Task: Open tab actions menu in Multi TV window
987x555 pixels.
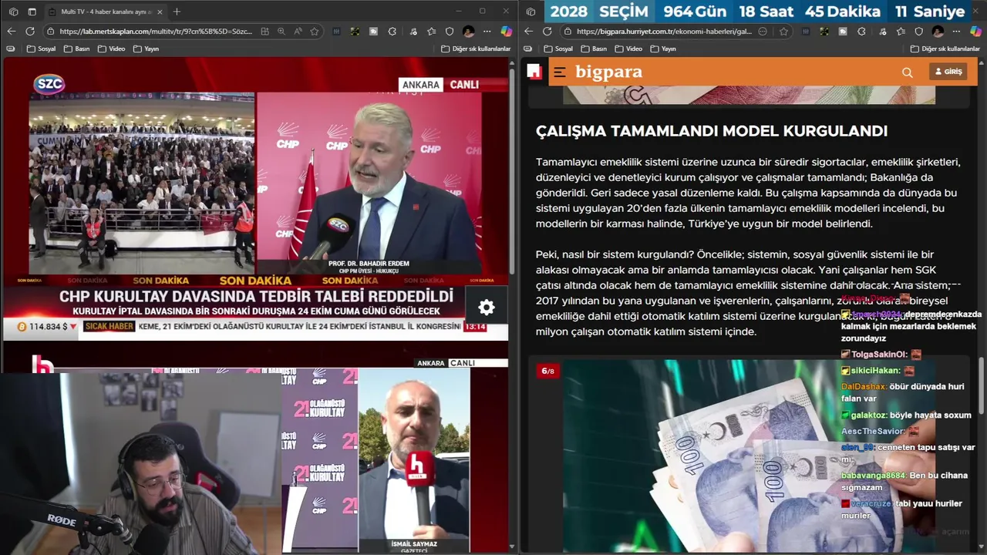Action: click(32, 12)
